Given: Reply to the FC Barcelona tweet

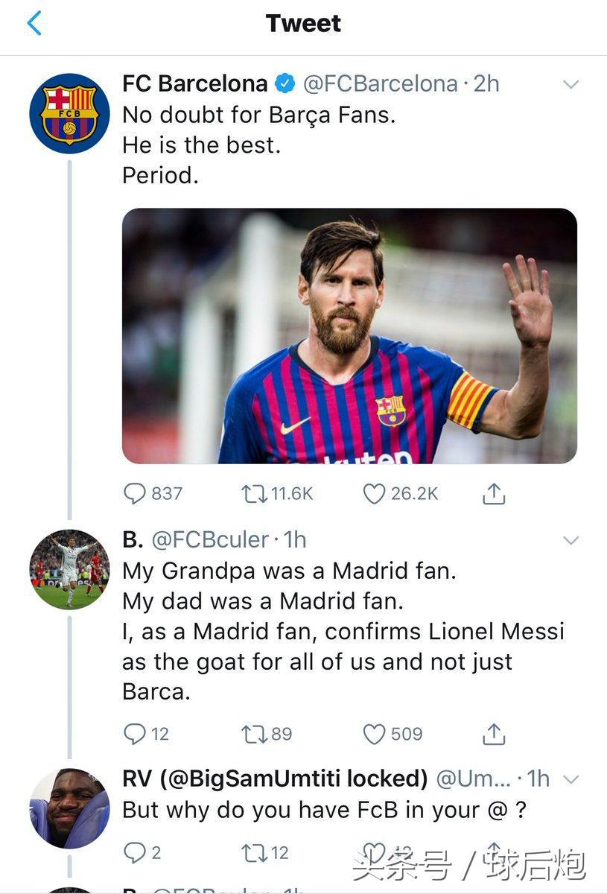Looking at the screenshot, I should point(135,493).
